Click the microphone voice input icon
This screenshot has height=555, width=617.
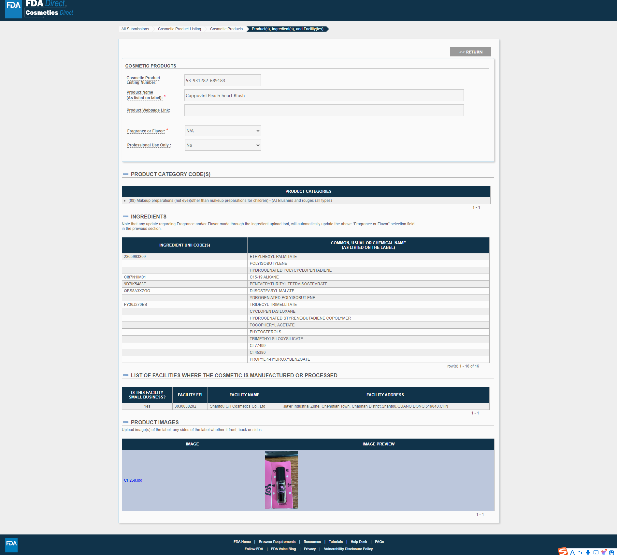(x=588, y=552)
